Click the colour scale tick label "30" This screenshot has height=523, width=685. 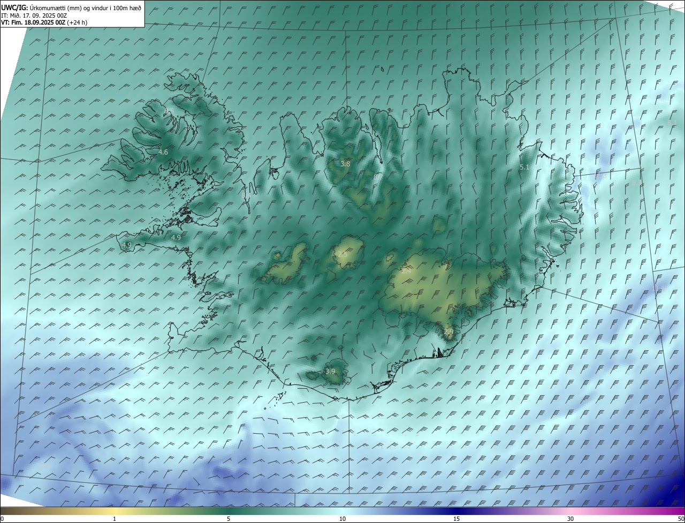point(570,519)
